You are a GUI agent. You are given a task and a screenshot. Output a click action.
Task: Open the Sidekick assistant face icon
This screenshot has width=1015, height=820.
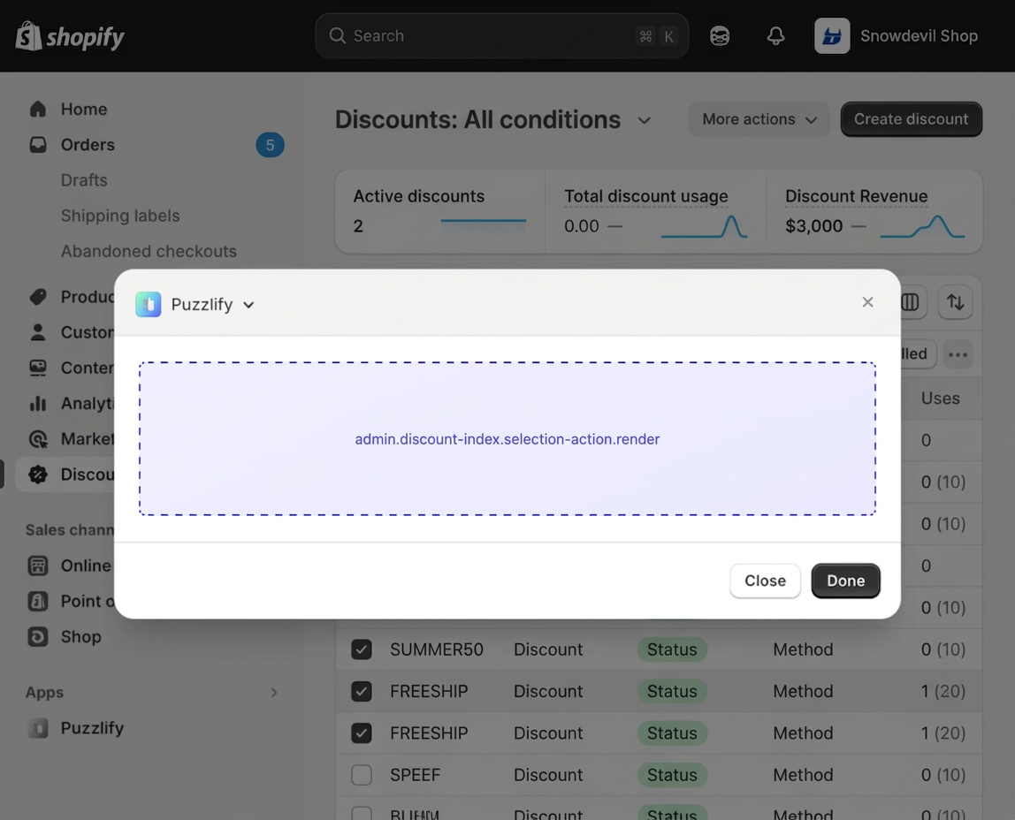click(719, 36)
